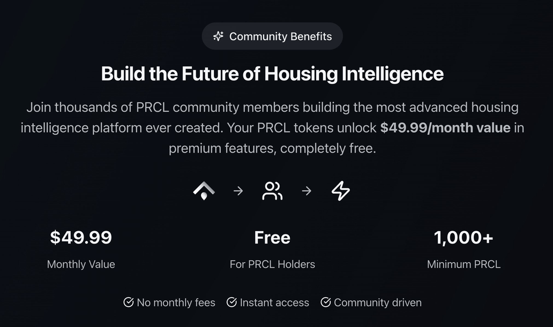Screen dimensions: 553x327
Task: Click the Build the Future of Housing Intelligence heading
Action: (x=272, y=74)
